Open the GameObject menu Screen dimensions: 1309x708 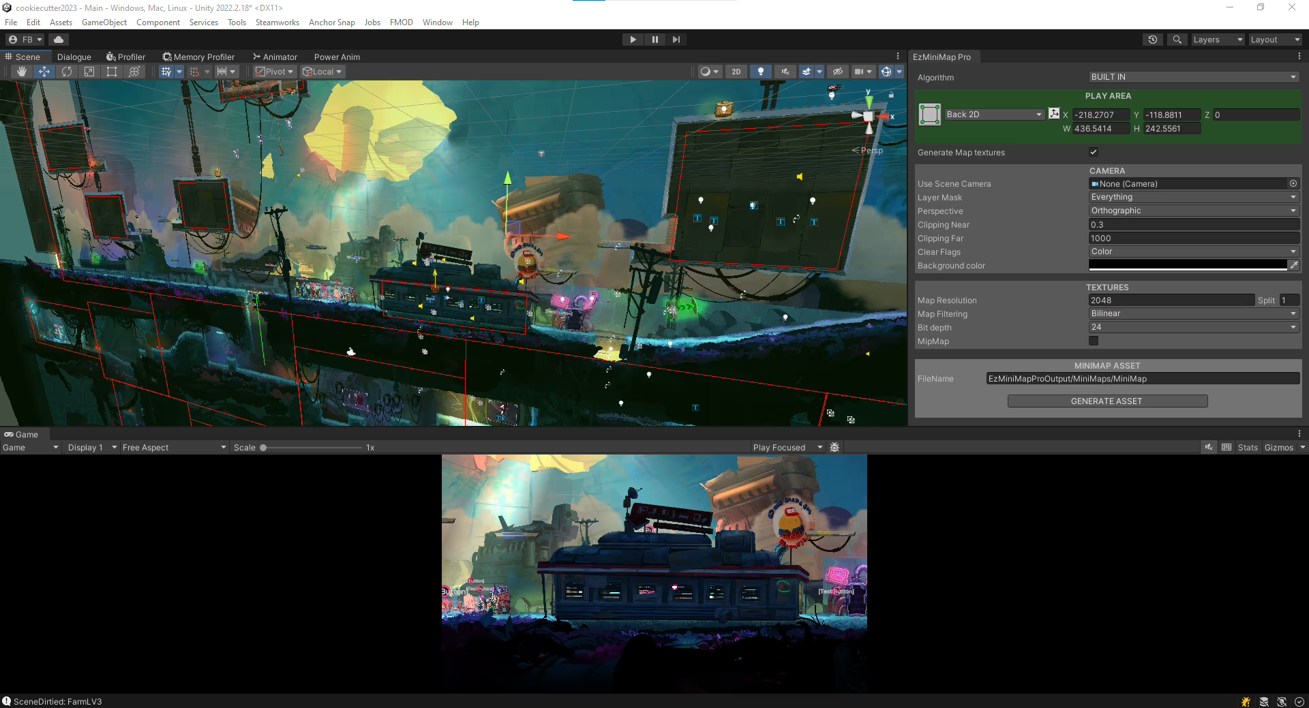(x=104, y=22)
